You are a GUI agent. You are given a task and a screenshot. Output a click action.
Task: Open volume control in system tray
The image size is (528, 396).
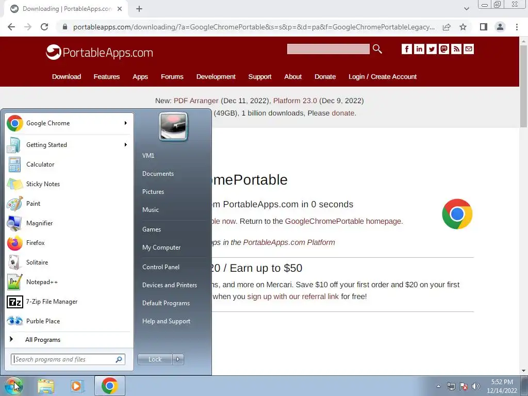pyautogui.click(x=476, y=386)
